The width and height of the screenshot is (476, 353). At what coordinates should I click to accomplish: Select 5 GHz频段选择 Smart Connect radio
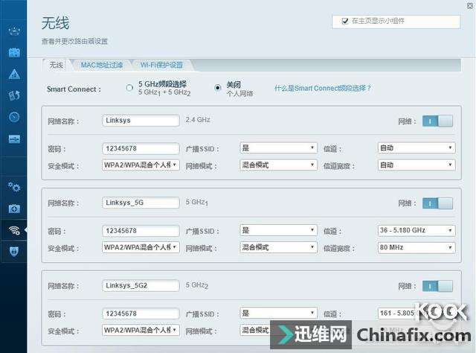(x=129, y=88)
